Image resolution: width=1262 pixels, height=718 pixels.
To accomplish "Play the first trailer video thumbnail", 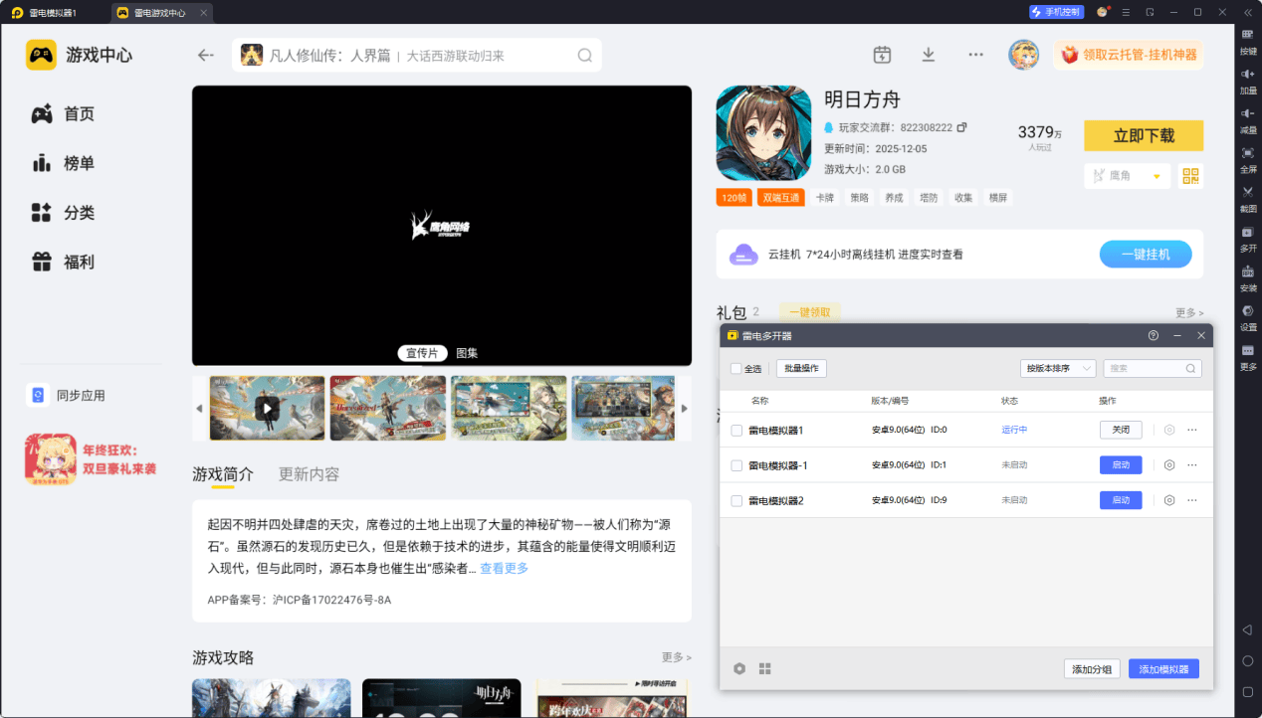I will (267, 408).
